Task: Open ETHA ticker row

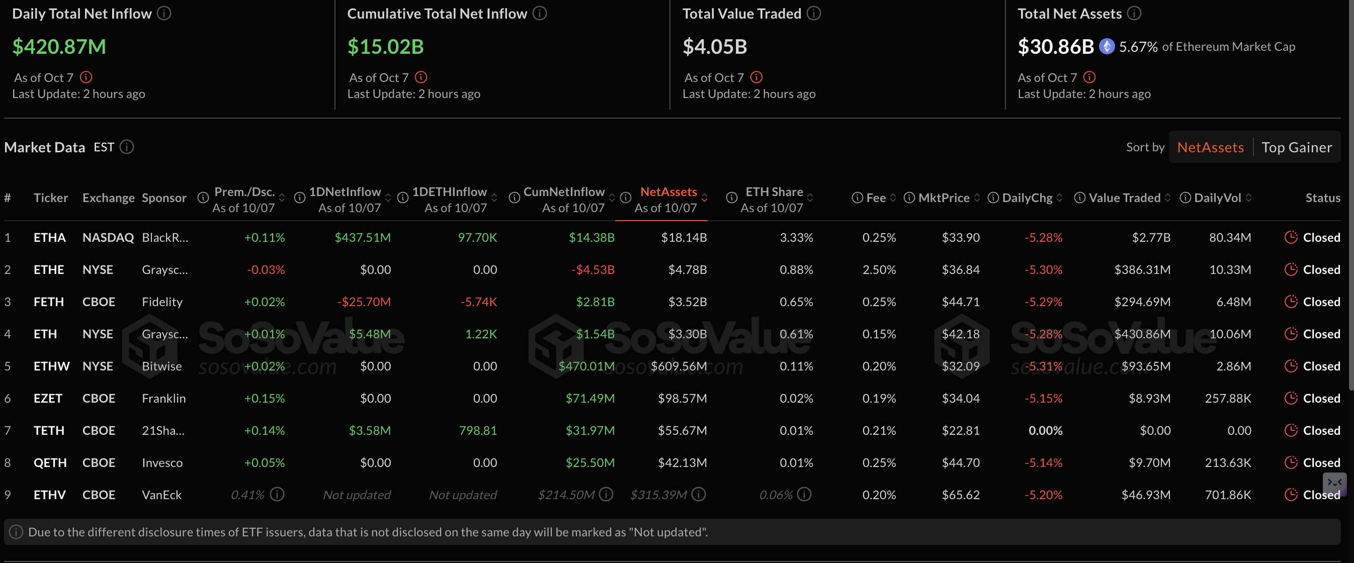Action: (x=49, y=237)
